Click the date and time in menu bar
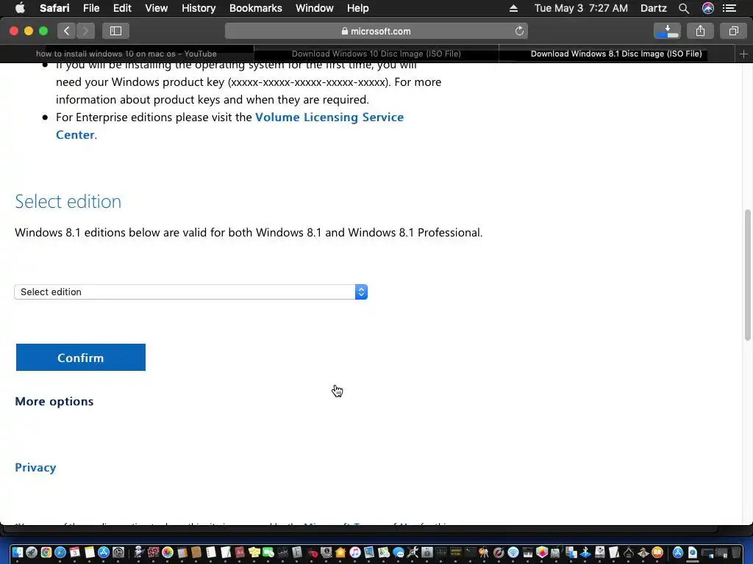The width and height of the screenshot is (753, 564). (581, 8)
